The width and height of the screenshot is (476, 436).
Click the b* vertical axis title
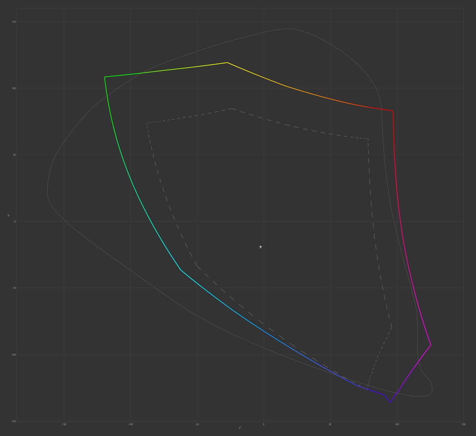8,215
